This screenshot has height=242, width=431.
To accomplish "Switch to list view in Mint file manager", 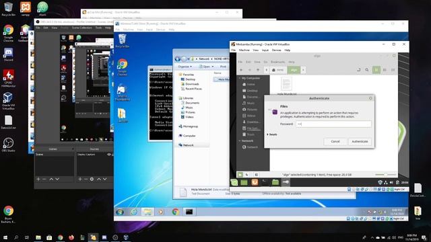I will pyautogui.click(x=385, y=70).
